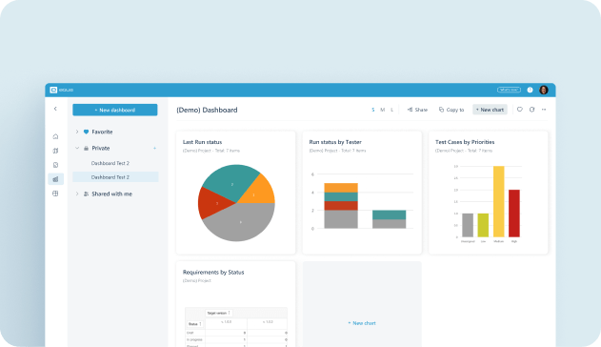Open the Home icon in the left rail

[x=55, y=136]
